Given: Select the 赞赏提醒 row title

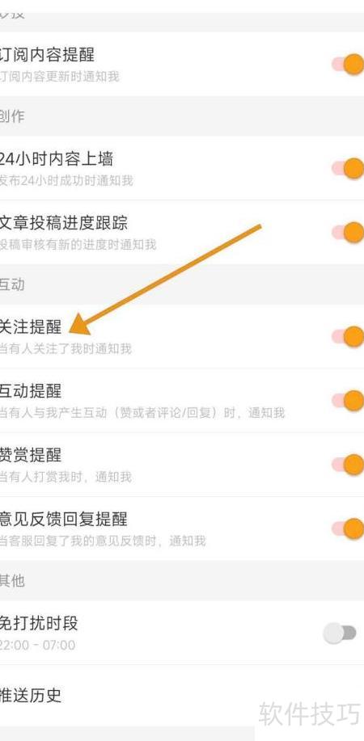Looking at the screenshot, I should point(31,455).
